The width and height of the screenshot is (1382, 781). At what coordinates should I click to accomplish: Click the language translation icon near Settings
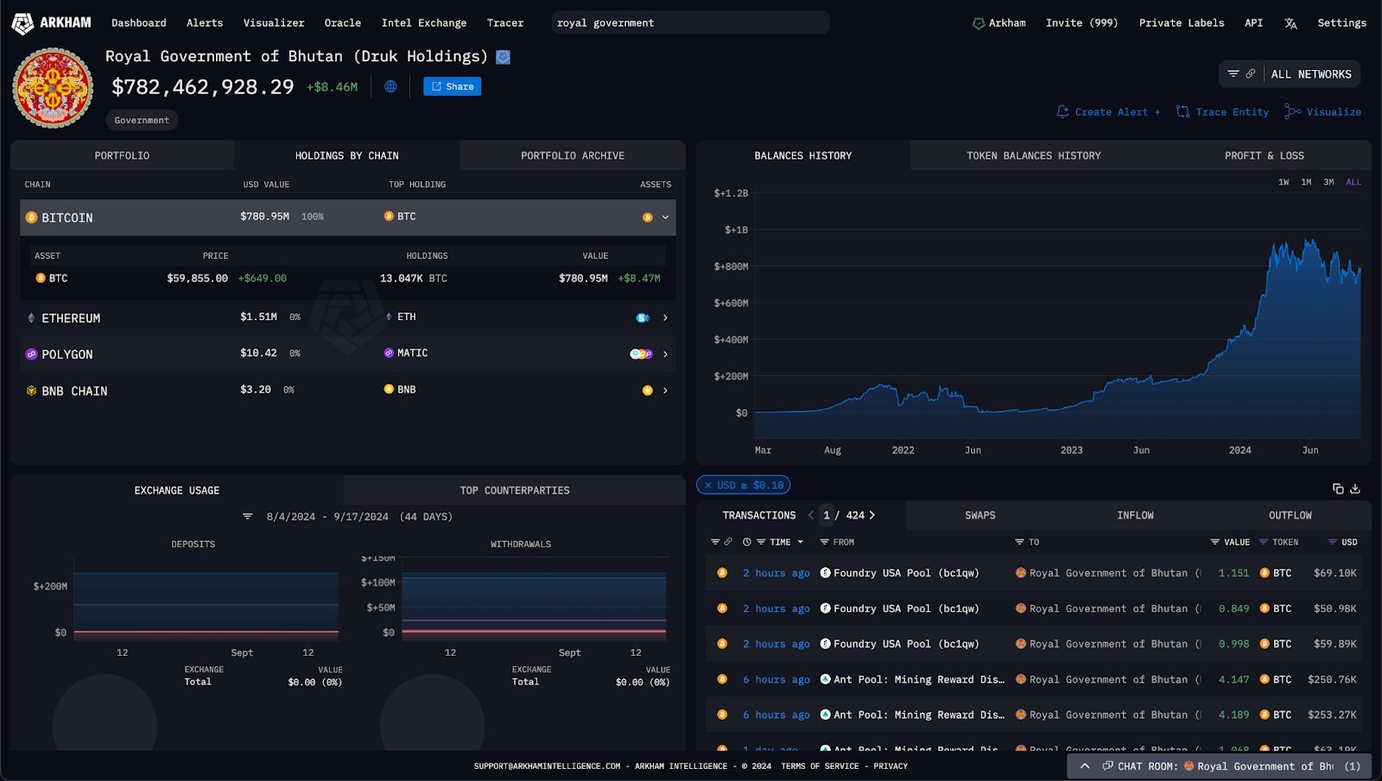tap(1290, 23)
